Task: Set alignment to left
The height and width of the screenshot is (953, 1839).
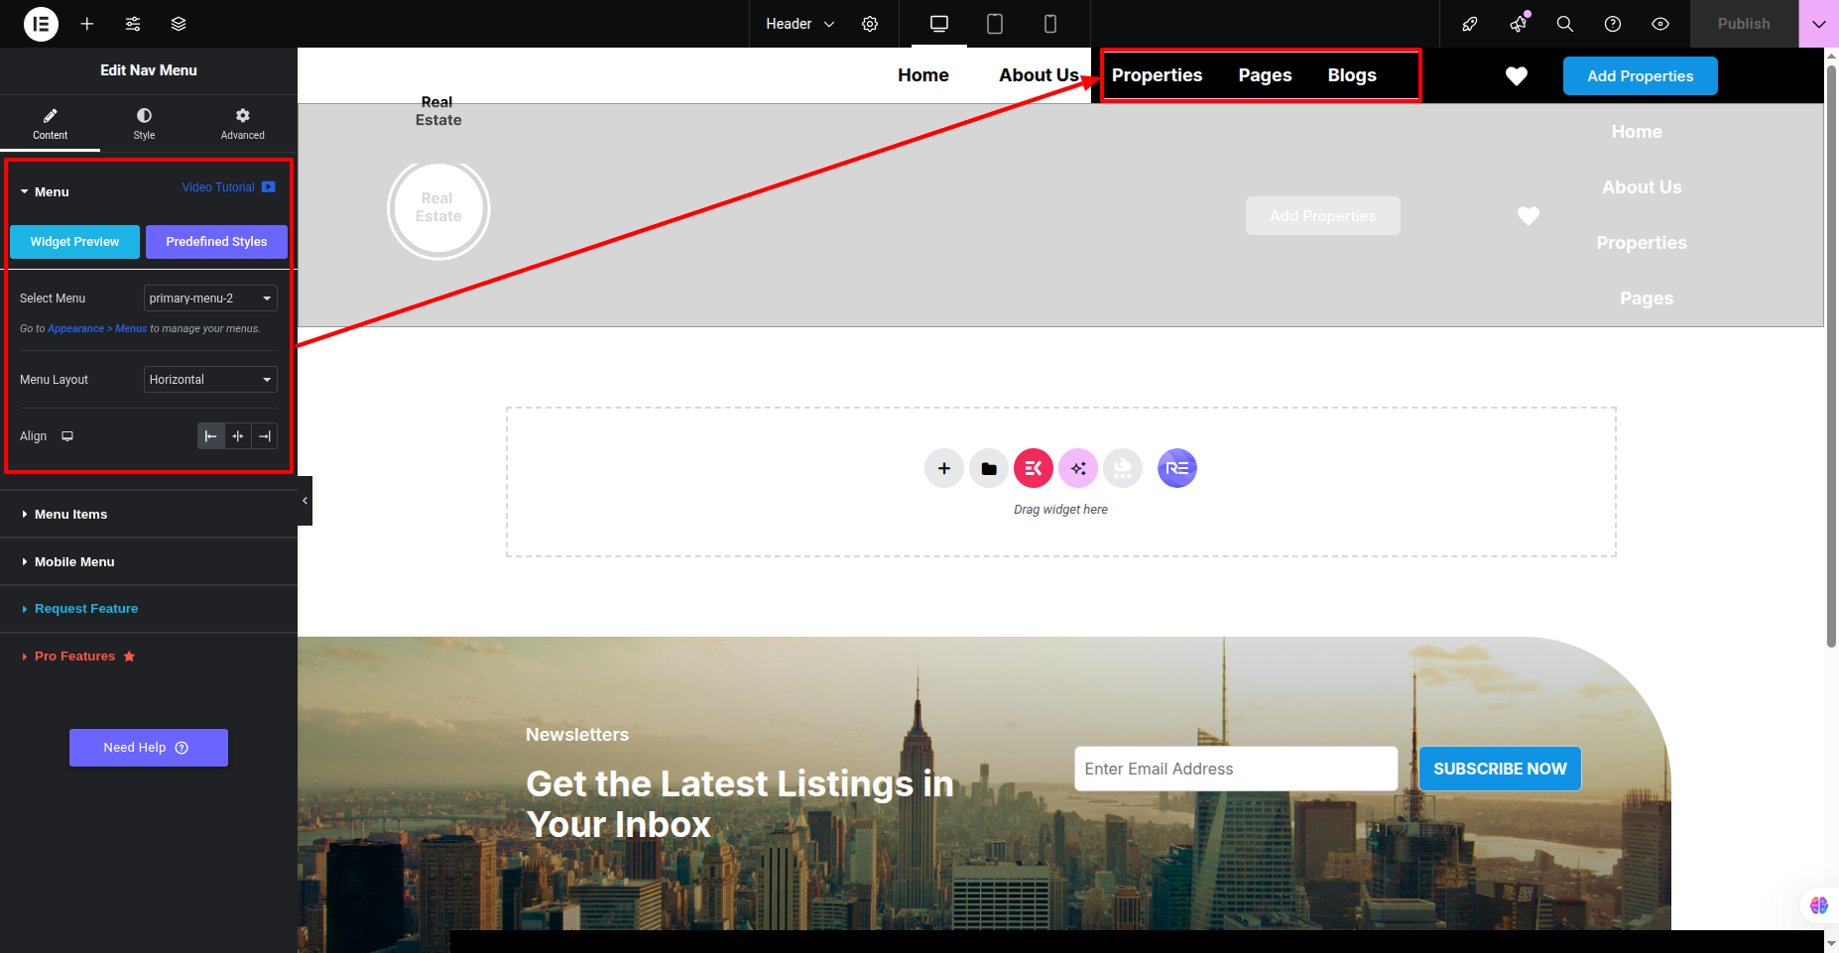Action: (x=210, y=436)
